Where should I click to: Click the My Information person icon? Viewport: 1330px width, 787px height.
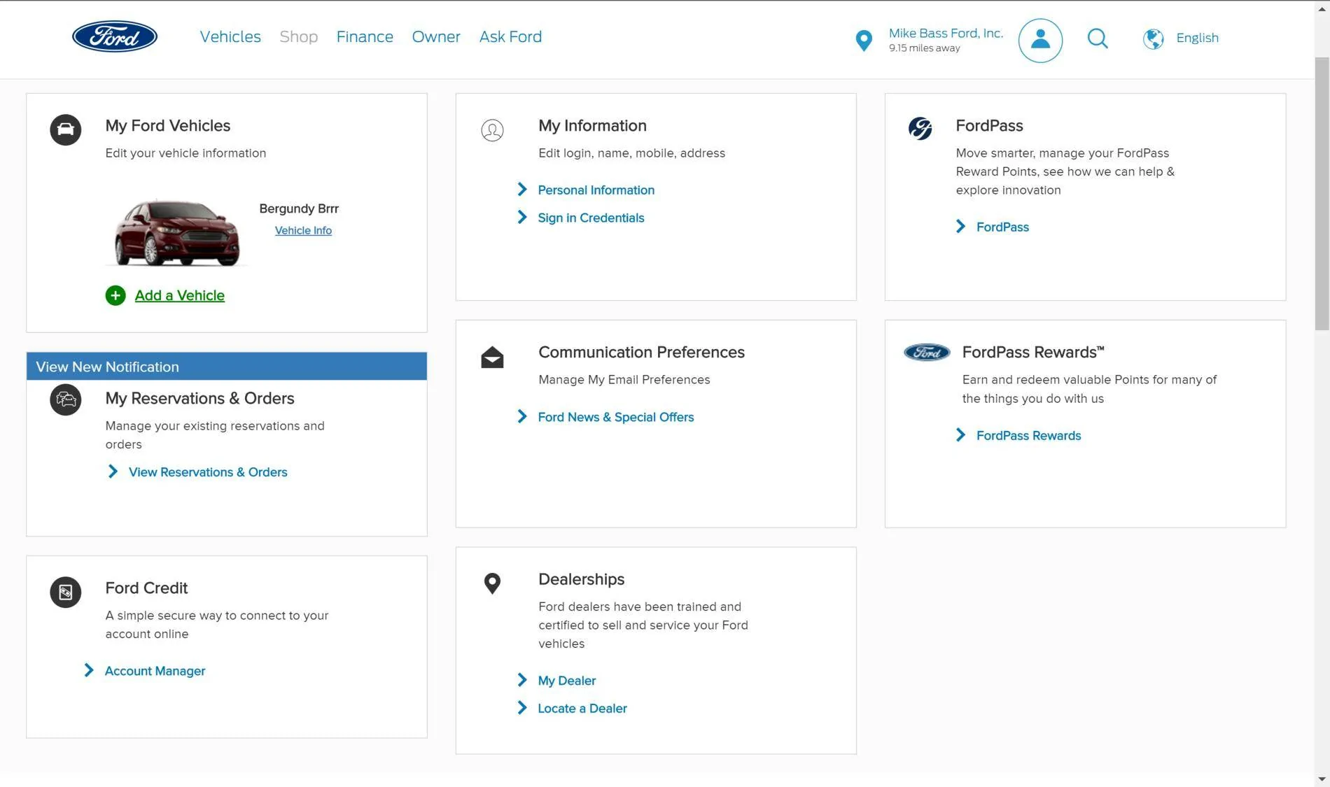492,130
